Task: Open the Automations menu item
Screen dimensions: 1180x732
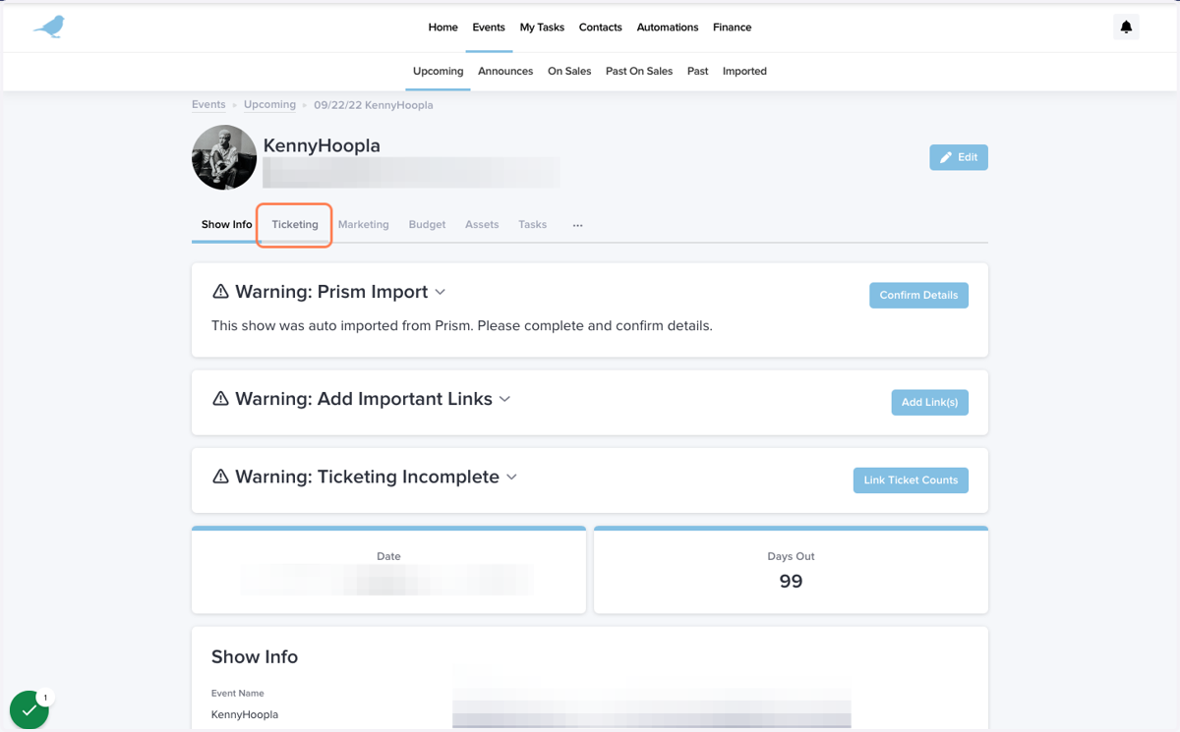Action: click(668, 28)
